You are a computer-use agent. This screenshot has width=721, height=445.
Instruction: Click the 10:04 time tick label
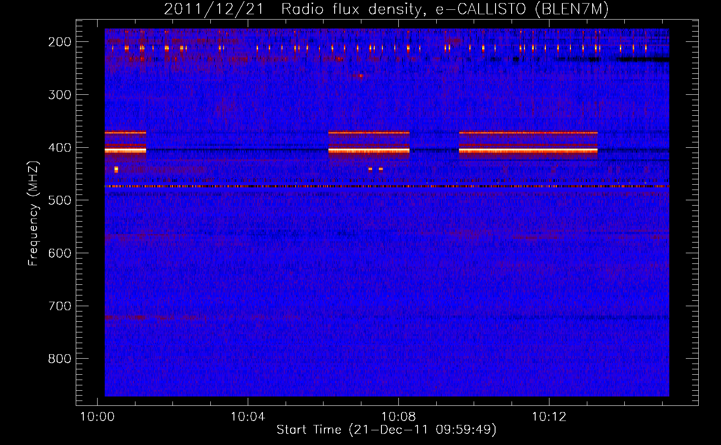[x=248, y=417]
